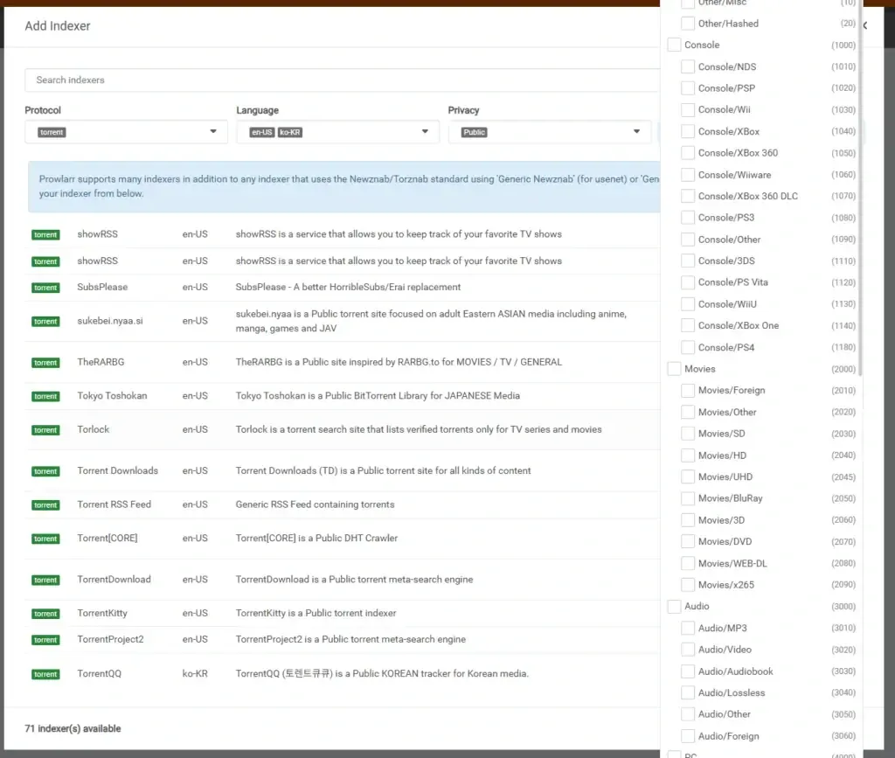This screenshot has height=758, width=895.
Task: Check the Audio parent category
Action: coord(673,606)
